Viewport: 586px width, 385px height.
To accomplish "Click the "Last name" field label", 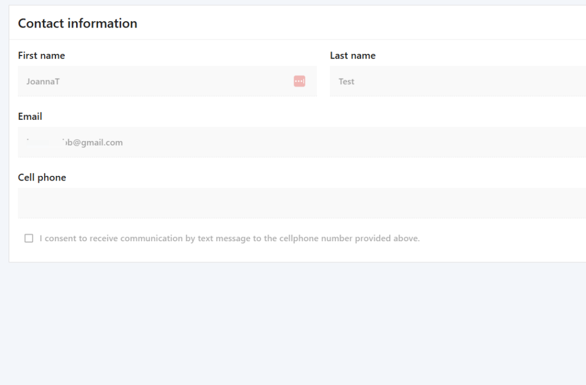I will (x=353, y=56).
